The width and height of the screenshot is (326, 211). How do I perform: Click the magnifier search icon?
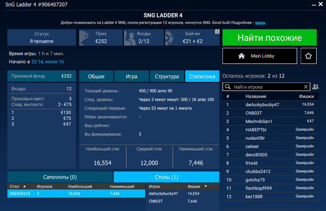(x=228, y=87)
